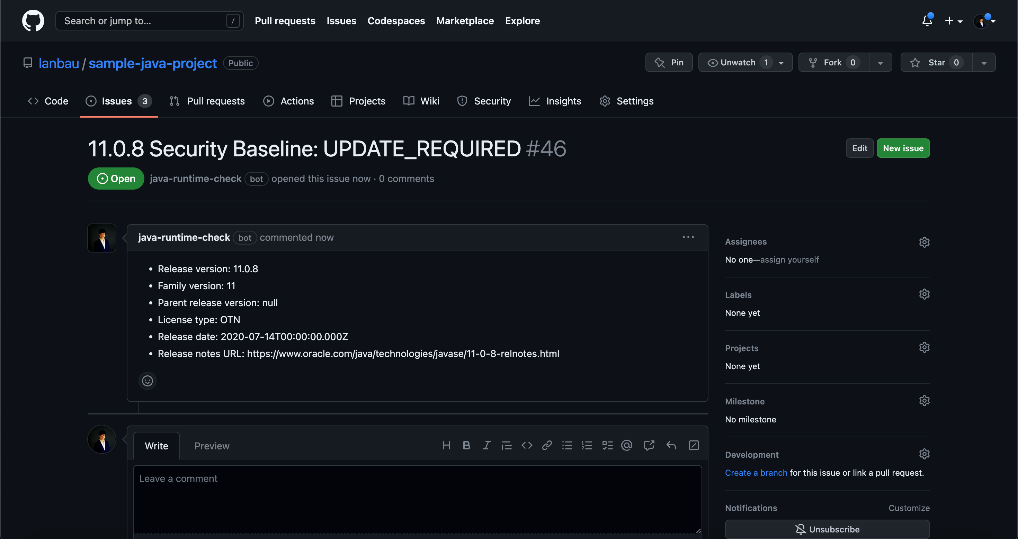This screenshot has height=539, width=1018.
Task: Switch editor to Preview tab
Action: 212,446
